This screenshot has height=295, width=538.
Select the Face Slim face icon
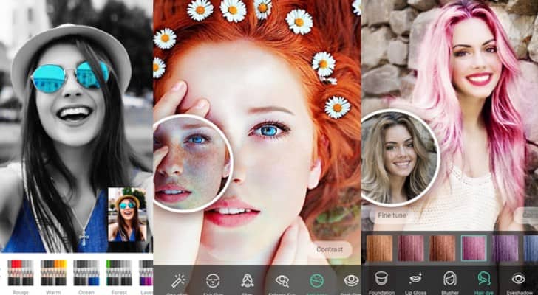click(213, 280)
